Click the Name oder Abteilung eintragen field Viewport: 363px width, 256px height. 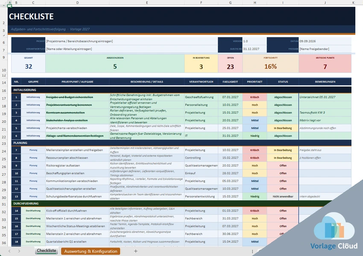[132, 49]
